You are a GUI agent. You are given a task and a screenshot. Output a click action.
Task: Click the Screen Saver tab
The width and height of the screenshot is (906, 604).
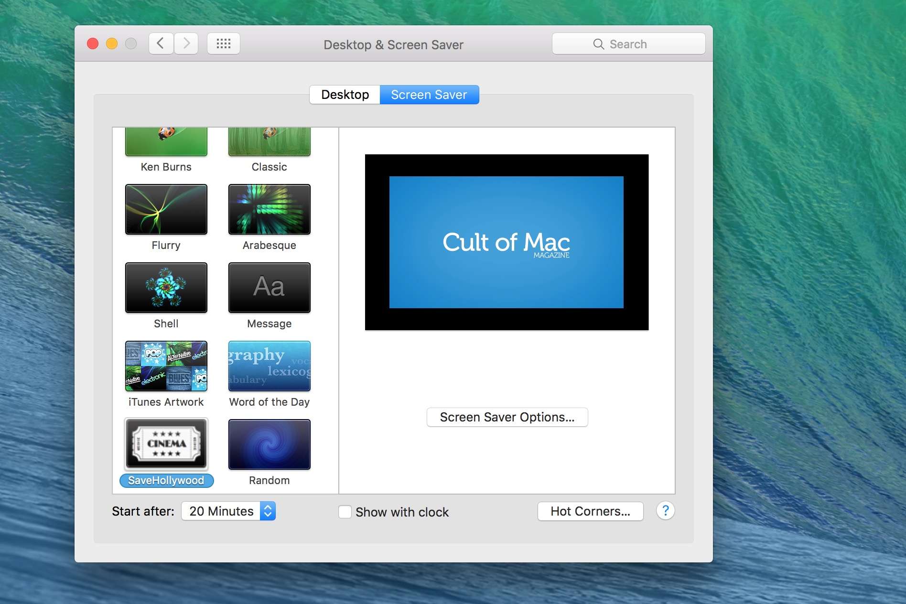click(x=429, y=95)
